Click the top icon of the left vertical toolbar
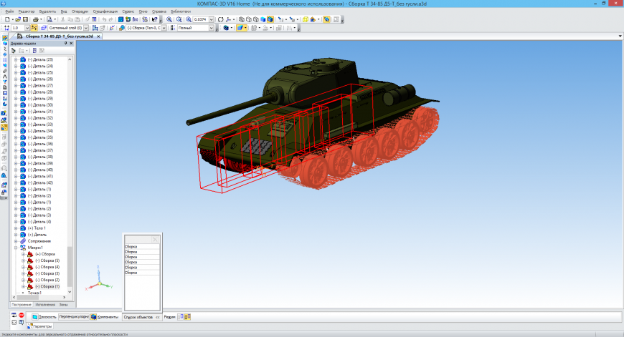The width and height of the screenshot is (624, 337). 4,38
